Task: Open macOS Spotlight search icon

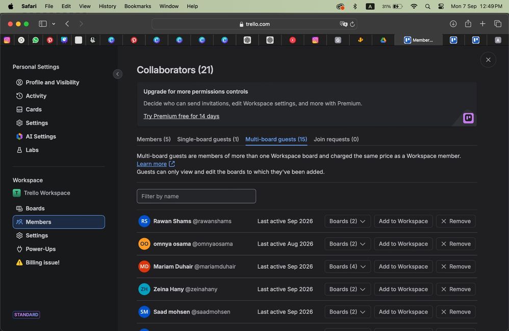Action: click(427, 6)
